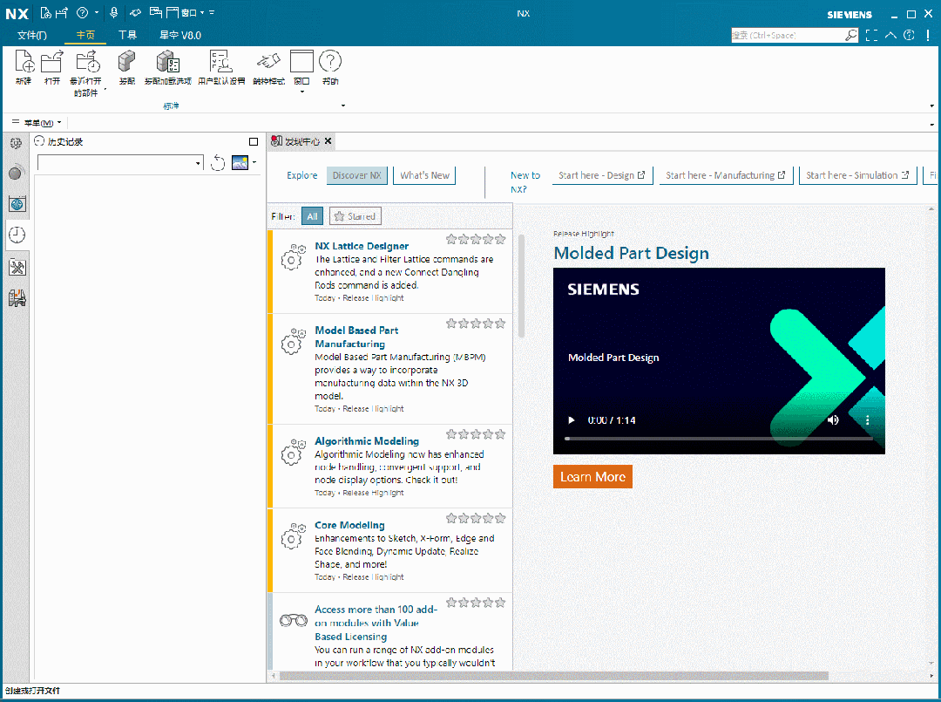Rate Model Based Part Manufacturing fifth star
Screen dimensions: 941x702
point(500,323)
